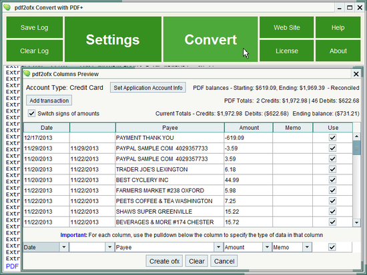The image size is (367, 275).
Task: Click the table vertical scrollbar thumb
Action: tap(356, 147)
